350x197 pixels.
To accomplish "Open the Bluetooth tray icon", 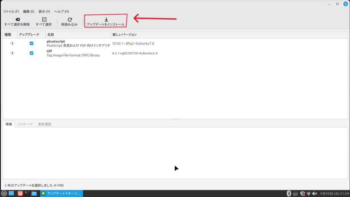I will 288,194.
